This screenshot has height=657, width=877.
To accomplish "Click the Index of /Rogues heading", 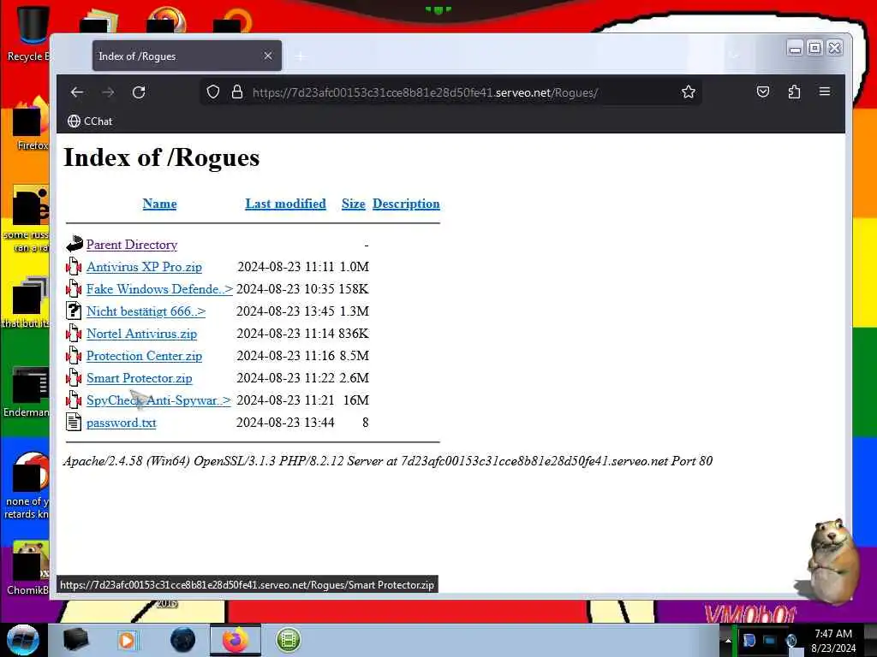I will pyautogui.click(x=162, y=157).
